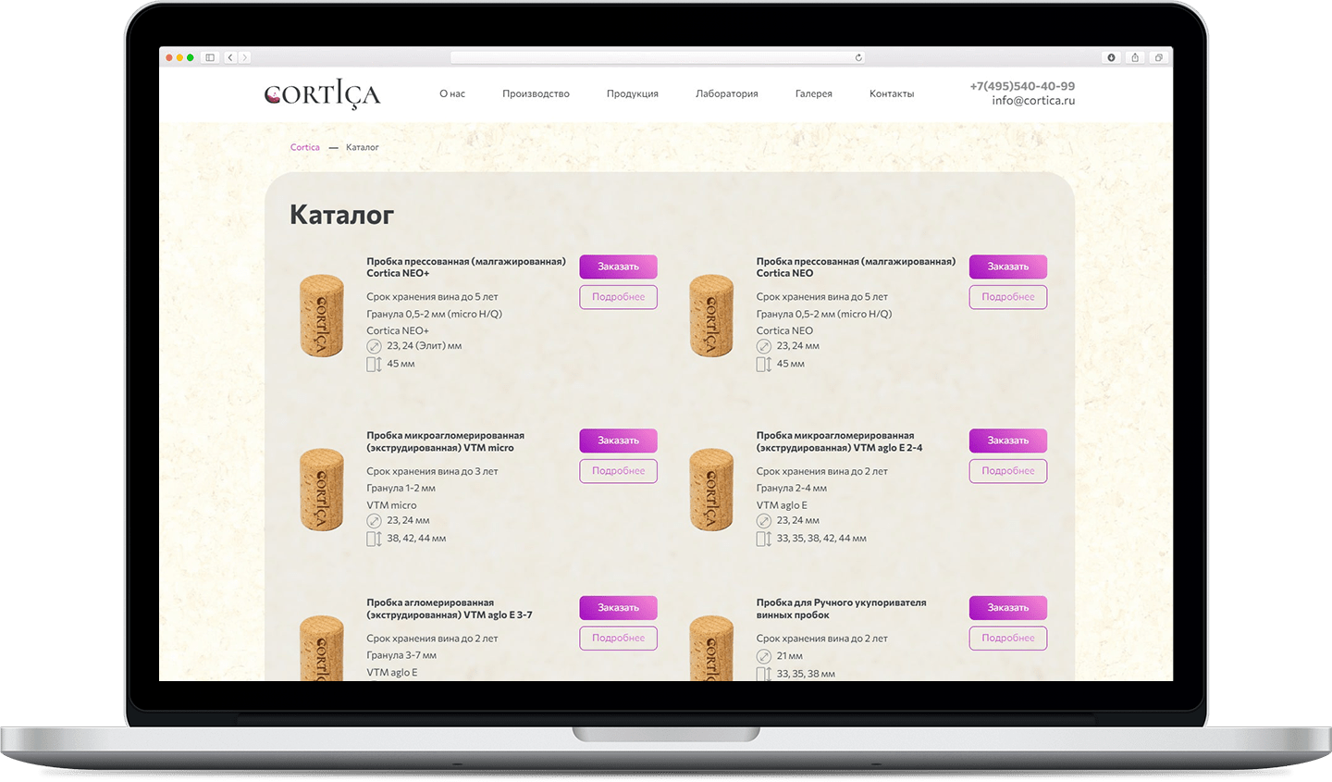Click the Cortica breadcrumb link

click(x=305, y=147)
